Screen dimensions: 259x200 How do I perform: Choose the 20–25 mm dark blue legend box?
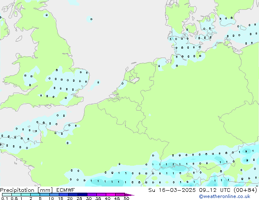(73, 195)
